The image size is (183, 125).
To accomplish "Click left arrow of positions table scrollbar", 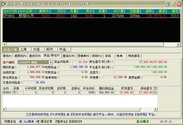I will pos(4,109).
